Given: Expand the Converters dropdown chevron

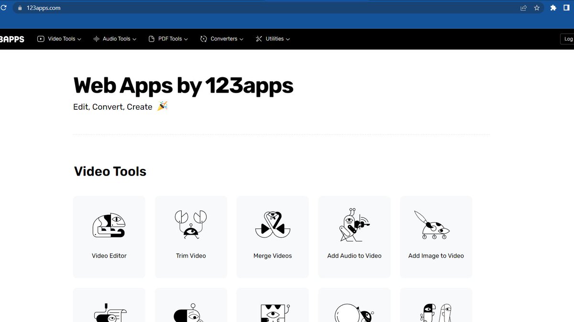Looking at the screenshot, I should [x=242, y=40].
